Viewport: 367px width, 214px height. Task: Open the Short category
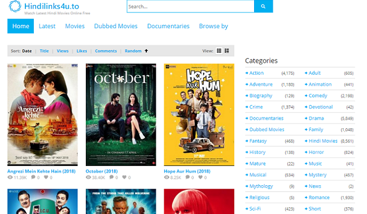click(x=315, y=208)
